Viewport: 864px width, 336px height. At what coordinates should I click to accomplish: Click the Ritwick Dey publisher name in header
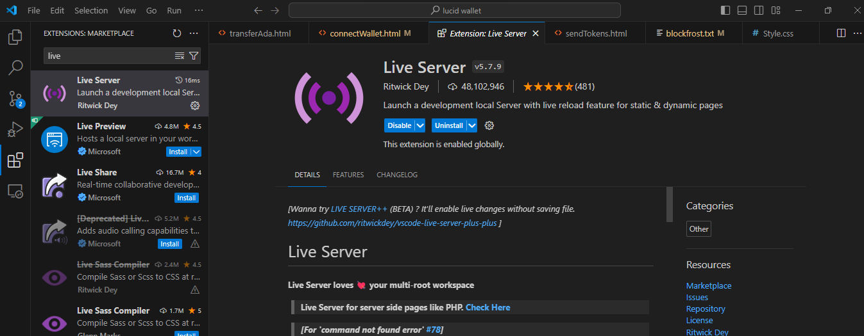(407, 86)
